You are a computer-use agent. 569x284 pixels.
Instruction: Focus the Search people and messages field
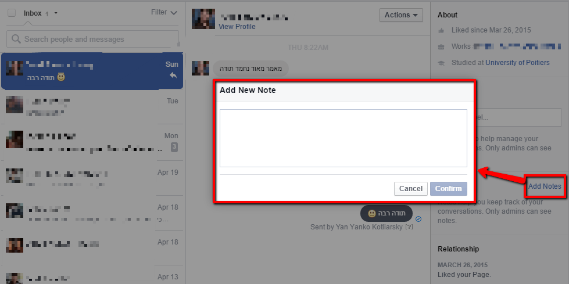tap(92, 39)
